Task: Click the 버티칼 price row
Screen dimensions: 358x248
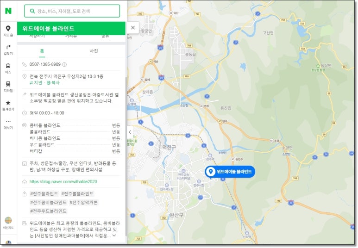Action: 75,151
